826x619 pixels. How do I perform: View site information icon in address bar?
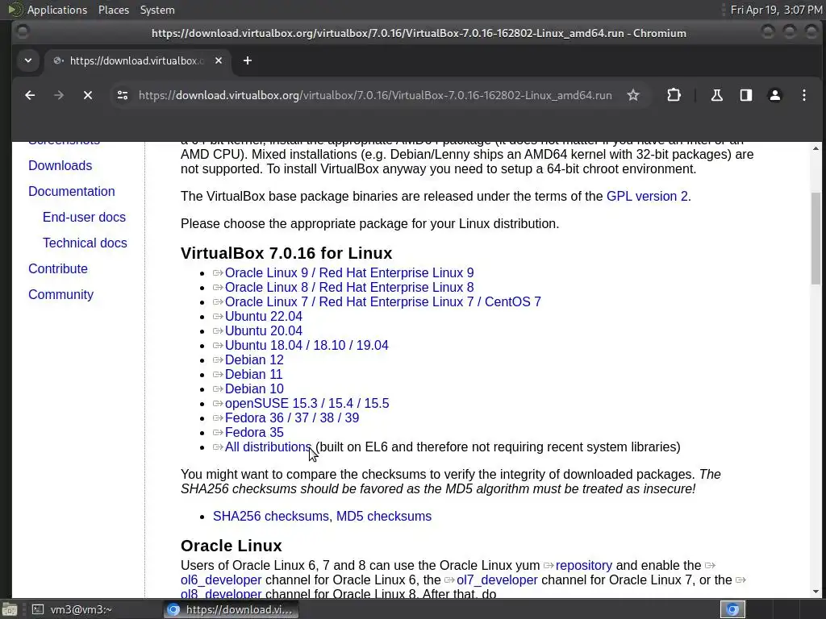coord(123,95)
